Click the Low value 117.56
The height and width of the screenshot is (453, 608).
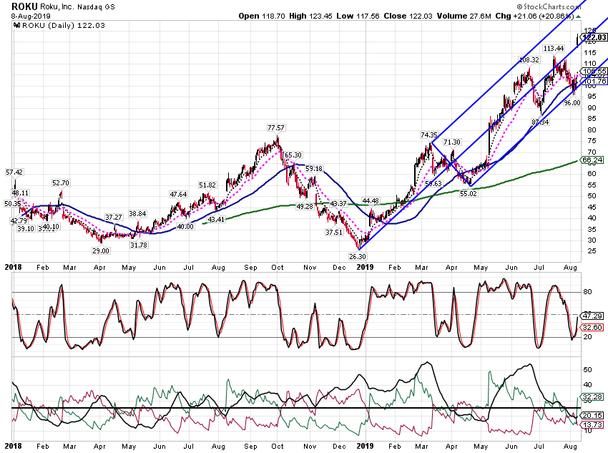[x=367, y=16]
